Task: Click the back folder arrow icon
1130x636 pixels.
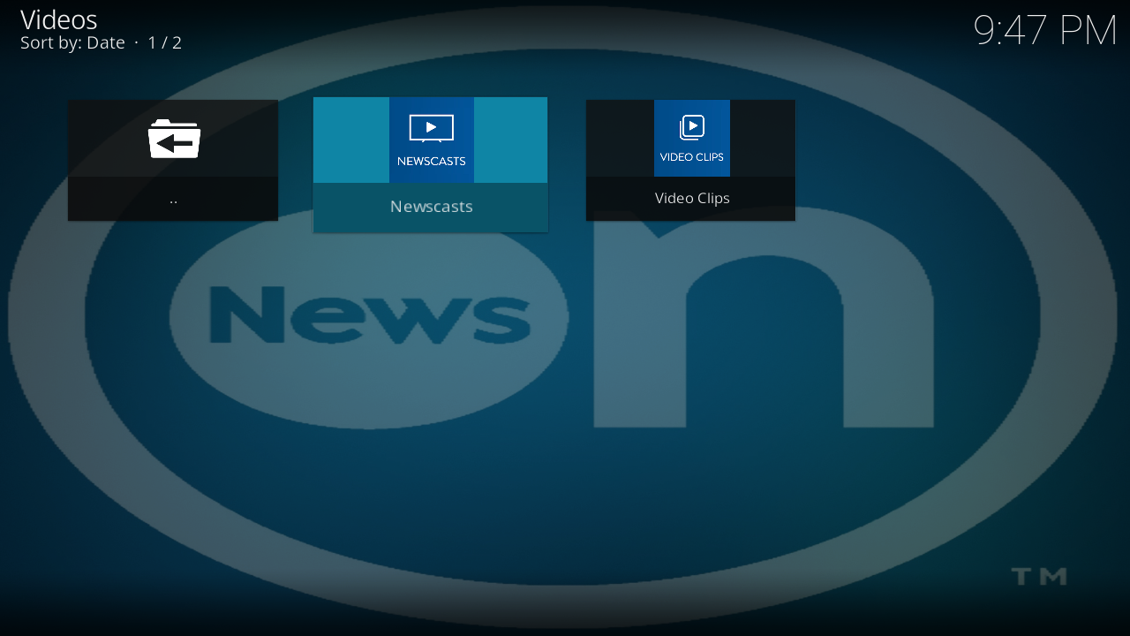Action: (174, 140)
